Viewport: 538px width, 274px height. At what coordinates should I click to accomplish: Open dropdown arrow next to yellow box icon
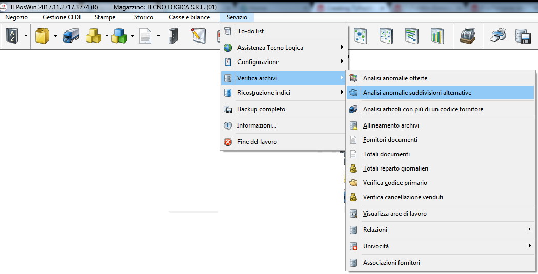click(55, 36)
